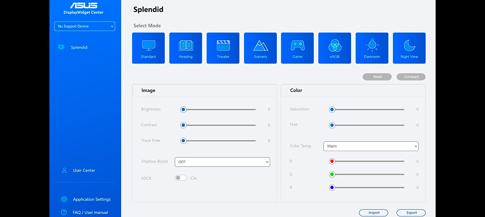Click the Saturation value 0
Screen dimensions: 485x217
(417, 109)
